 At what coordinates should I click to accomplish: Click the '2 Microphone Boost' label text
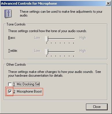(27, 91)
